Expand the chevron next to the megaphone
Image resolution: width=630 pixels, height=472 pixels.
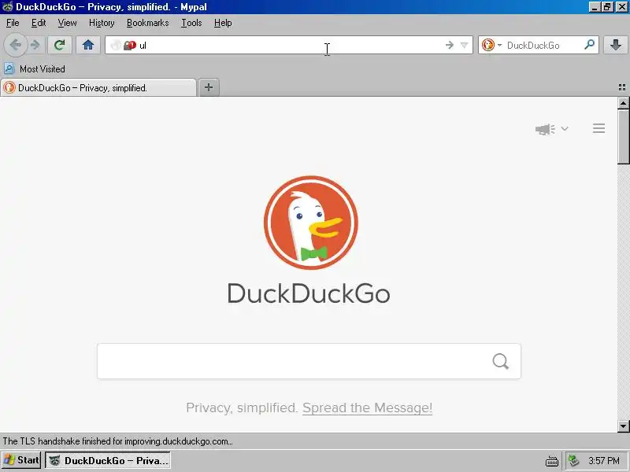pyautogui.click(x=565, y=129)
